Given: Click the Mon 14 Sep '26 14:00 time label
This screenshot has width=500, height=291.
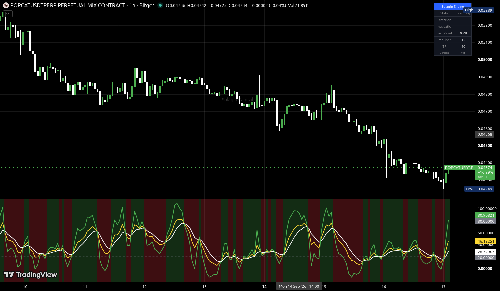Looking at the screenshot, I should pyautogui.click(x=299, y=286).
